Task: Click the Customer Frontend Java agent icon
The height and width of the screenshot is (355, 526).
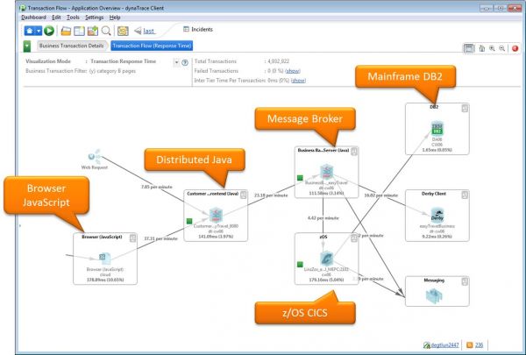Action: tap(216, 215)
